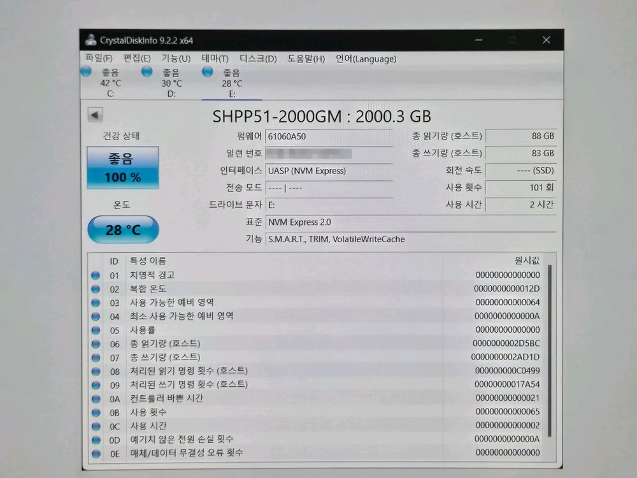Click the status orb for 0C 사용 시간
The height and width of the screenshot is (478, 637).
pyautogui.click(x=96, y=426)
